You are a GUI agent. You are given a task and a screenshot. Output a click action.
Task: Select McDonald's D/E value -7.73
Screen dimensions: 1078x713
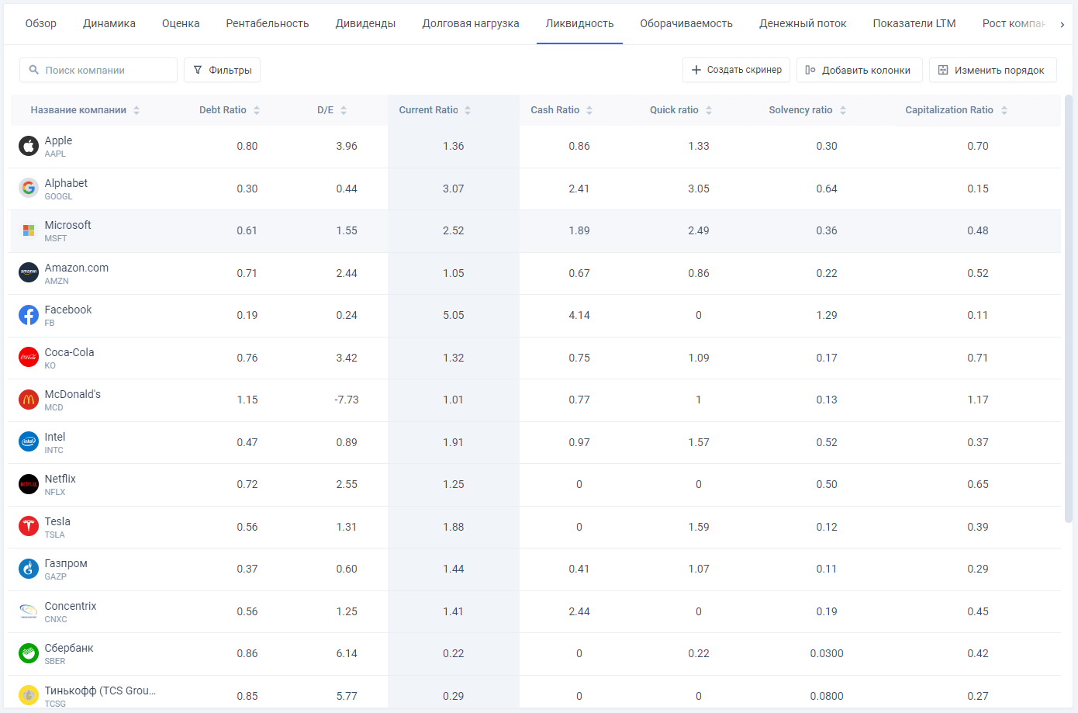[x=346, y=400]
